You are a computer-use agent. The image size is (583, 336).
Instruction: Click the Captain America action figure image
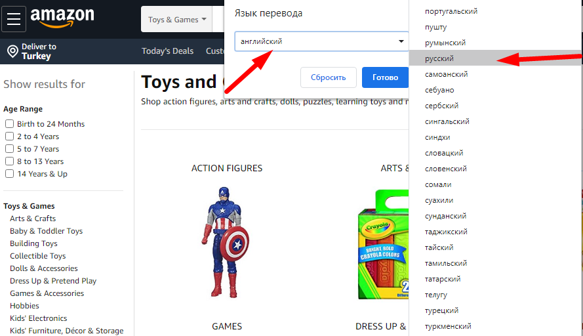pos(224,242)
